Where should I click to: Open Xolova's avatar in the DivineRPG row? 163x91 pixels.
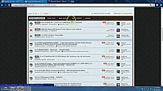coord(118,44)
